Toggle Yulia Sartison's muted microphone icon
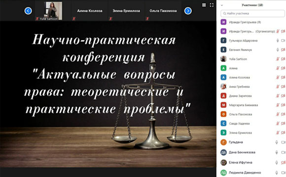This screenshot has height=177, width=286. pos(278,59)
